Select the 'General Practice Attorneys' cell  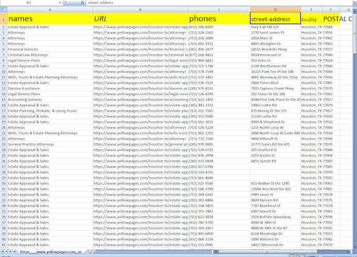(50, 144)
